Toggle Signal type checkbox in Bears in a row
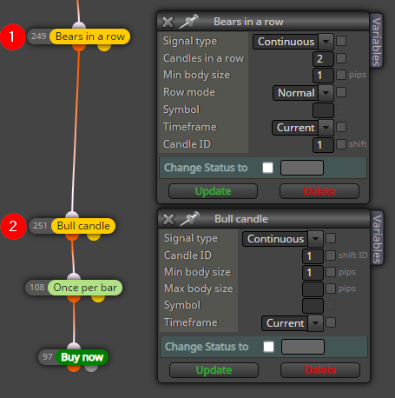Viewport: 395px width, 398px height. point(341,41)
